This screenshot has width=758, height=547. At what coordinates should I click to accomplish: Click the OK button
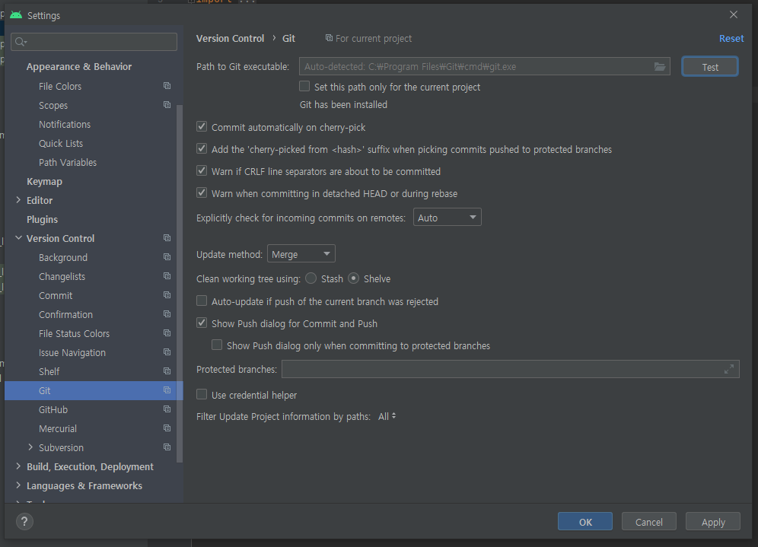(585, 521)
